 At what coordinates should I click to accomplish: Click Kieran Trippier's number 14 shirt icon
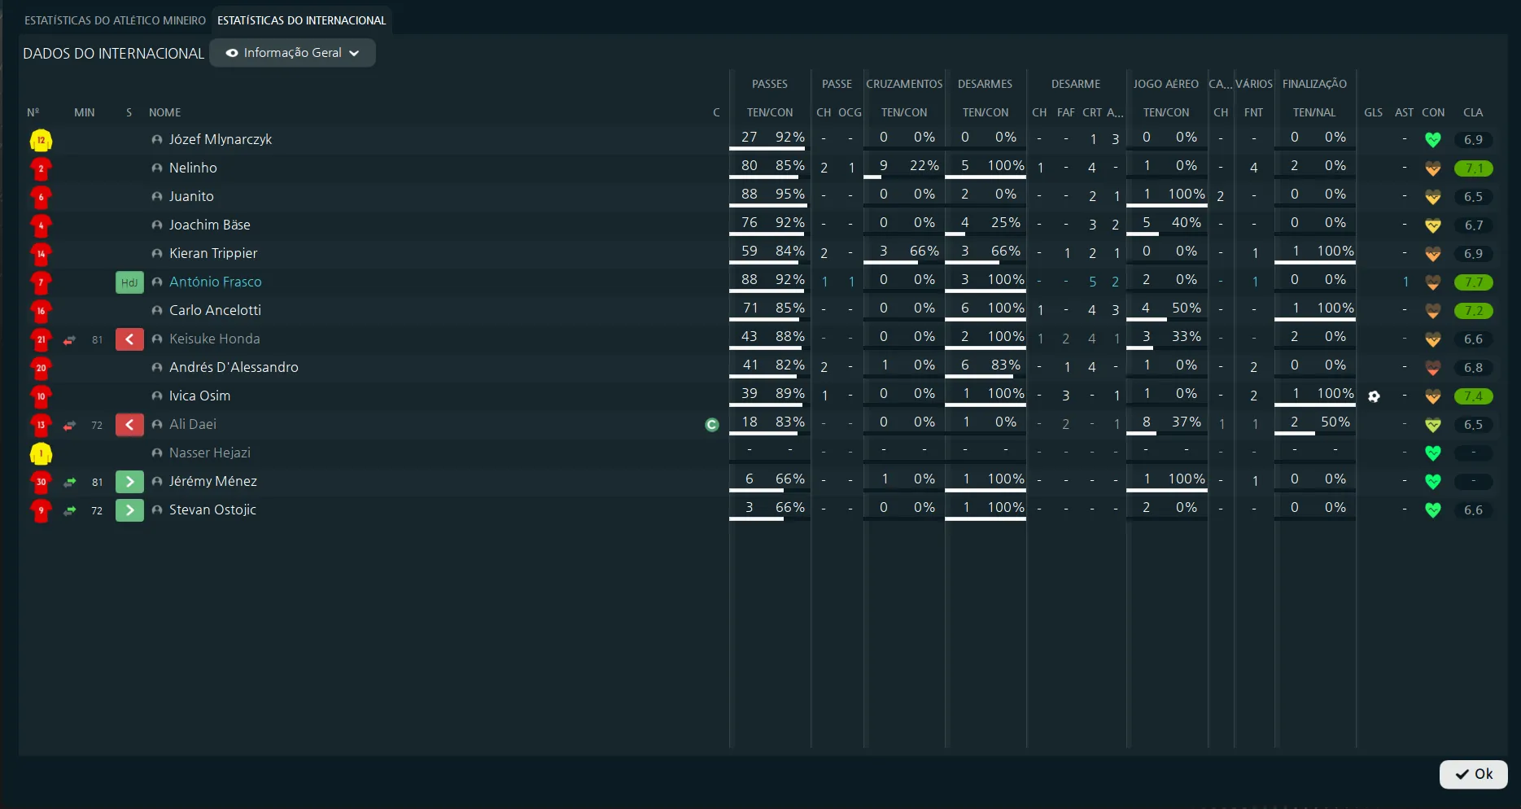pyautogui.click(x=41, y=254)
